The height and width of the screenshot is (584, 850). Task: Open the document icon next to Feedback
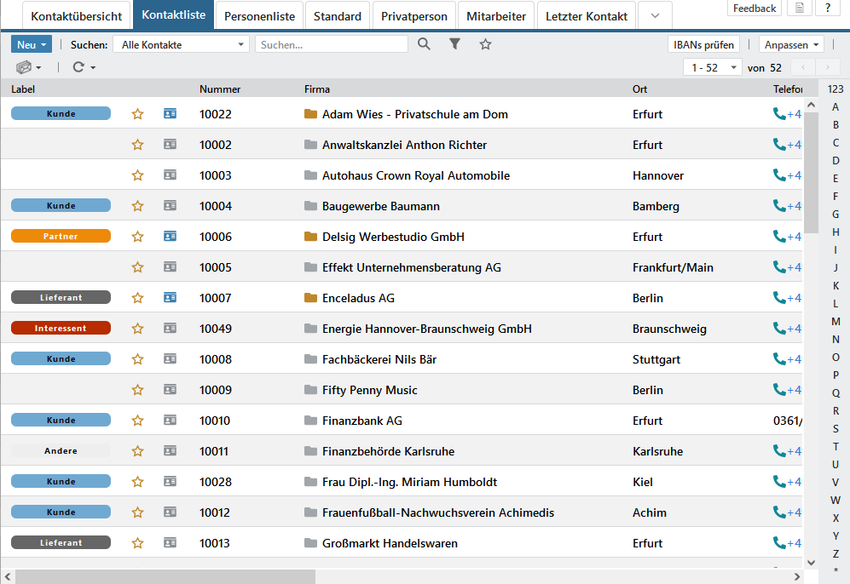click(798, 9)
